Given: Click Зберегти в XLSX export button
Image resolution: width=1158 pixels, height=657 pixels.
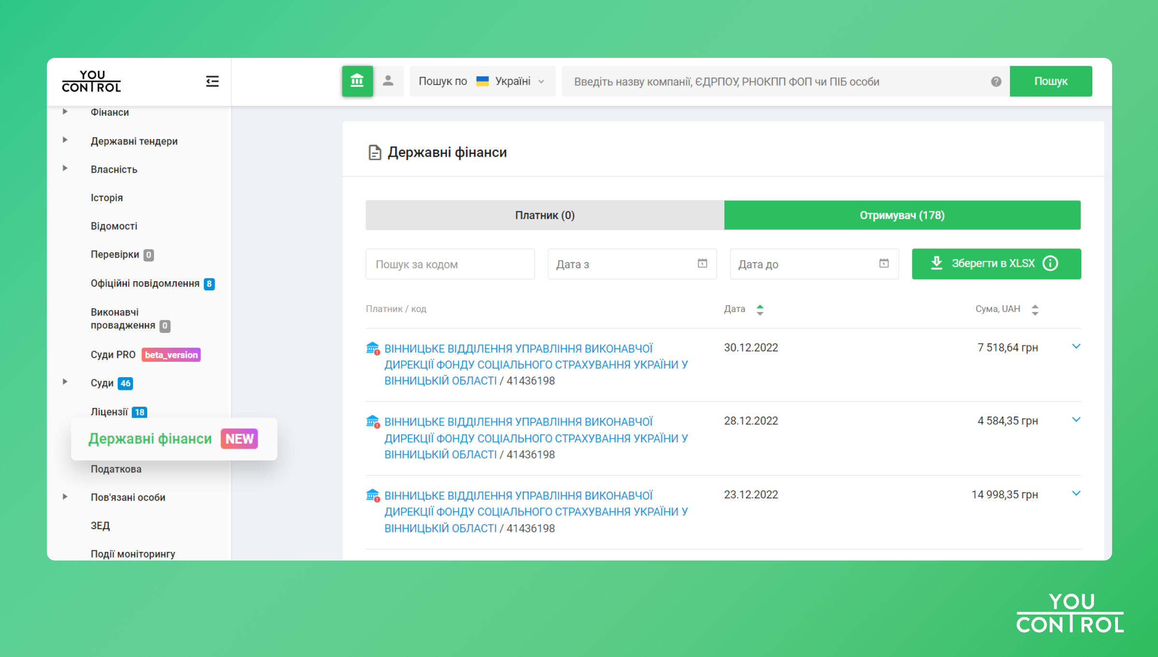Looking at the screenshot, I should point(996,264).
